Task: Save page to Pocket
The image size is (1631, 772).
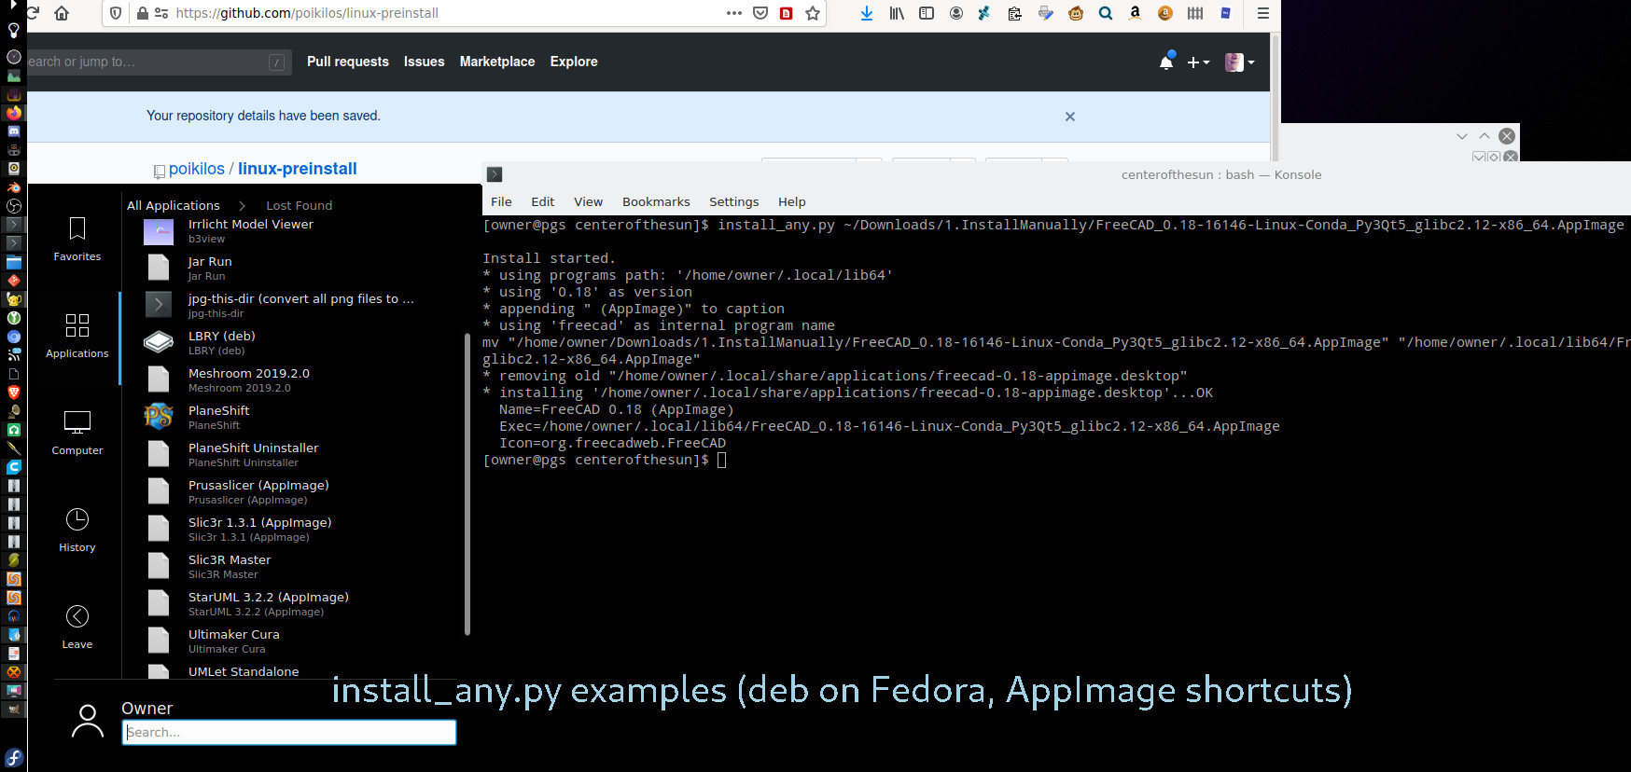Action: click(x=760, y=13)
